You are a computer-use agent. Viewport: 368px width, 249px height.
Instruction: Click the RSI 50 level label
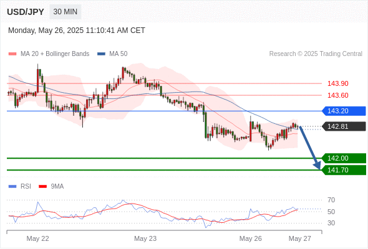pyautogui.click(x=331, y=212)
